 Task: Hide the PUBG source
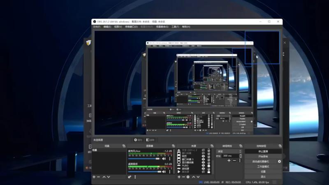point(203,166)
